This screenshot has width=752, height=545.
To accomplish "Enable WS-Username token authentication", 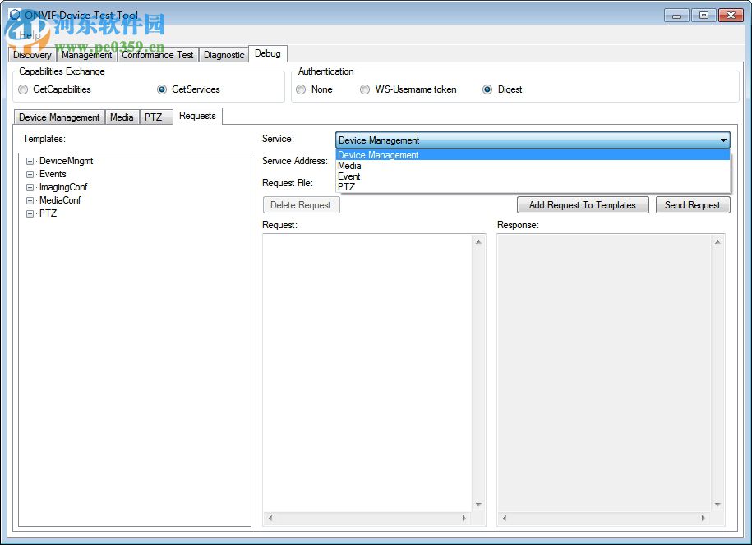I will [x=365, y=89].
